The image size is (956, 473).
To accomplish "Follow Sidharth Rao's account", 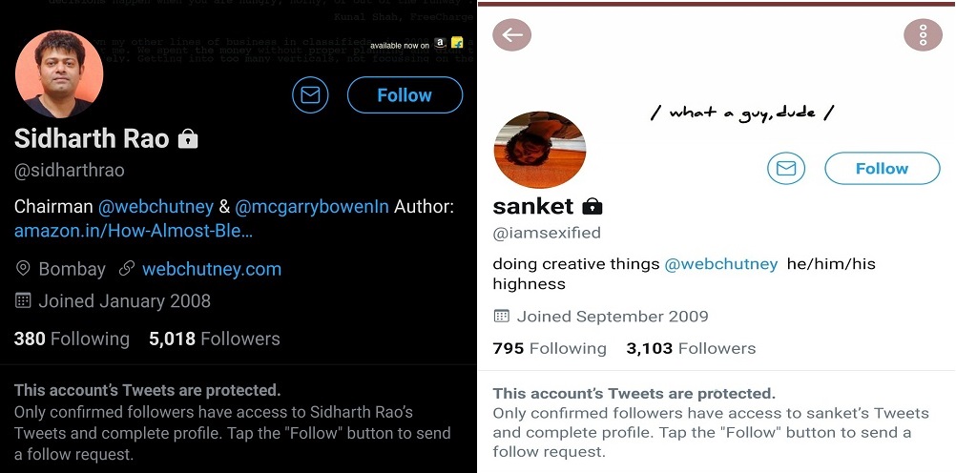I will (x=405, y=95).
